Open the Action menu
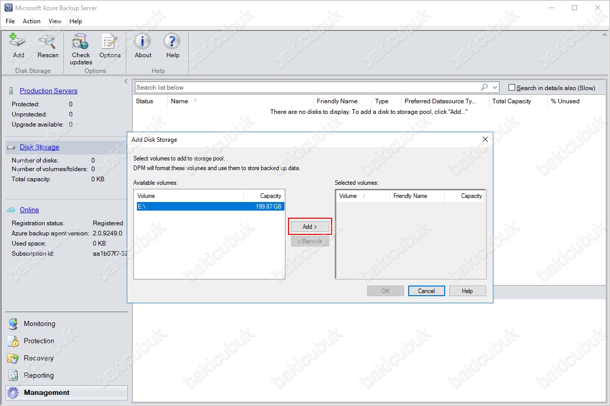 (x=31, y=21)
